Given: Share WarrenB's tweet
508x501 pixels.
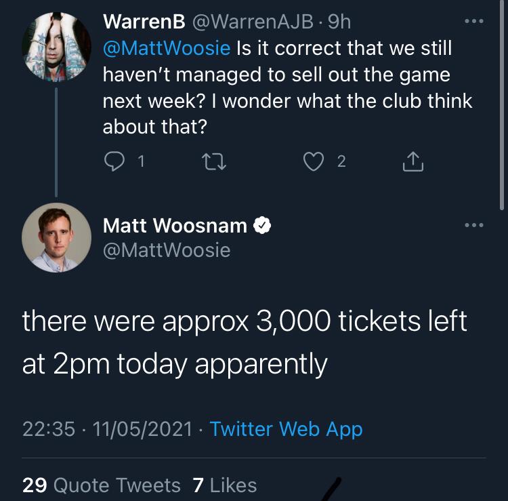Looking at the screenshot, I should [x=413, y=161].
